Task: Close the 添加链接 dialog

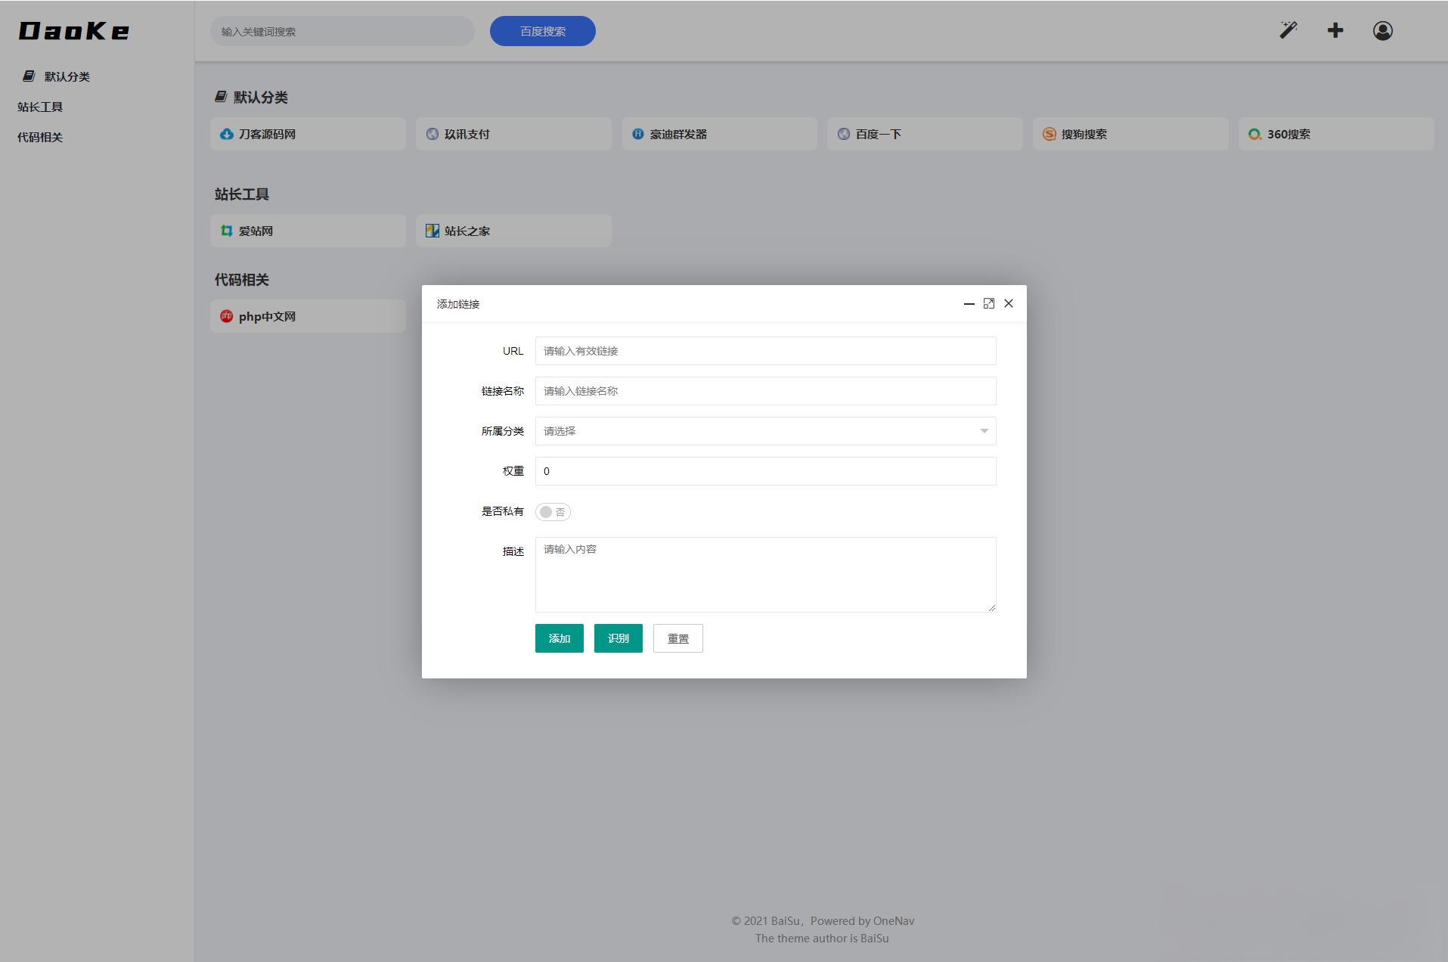Action: [1009, 303]
